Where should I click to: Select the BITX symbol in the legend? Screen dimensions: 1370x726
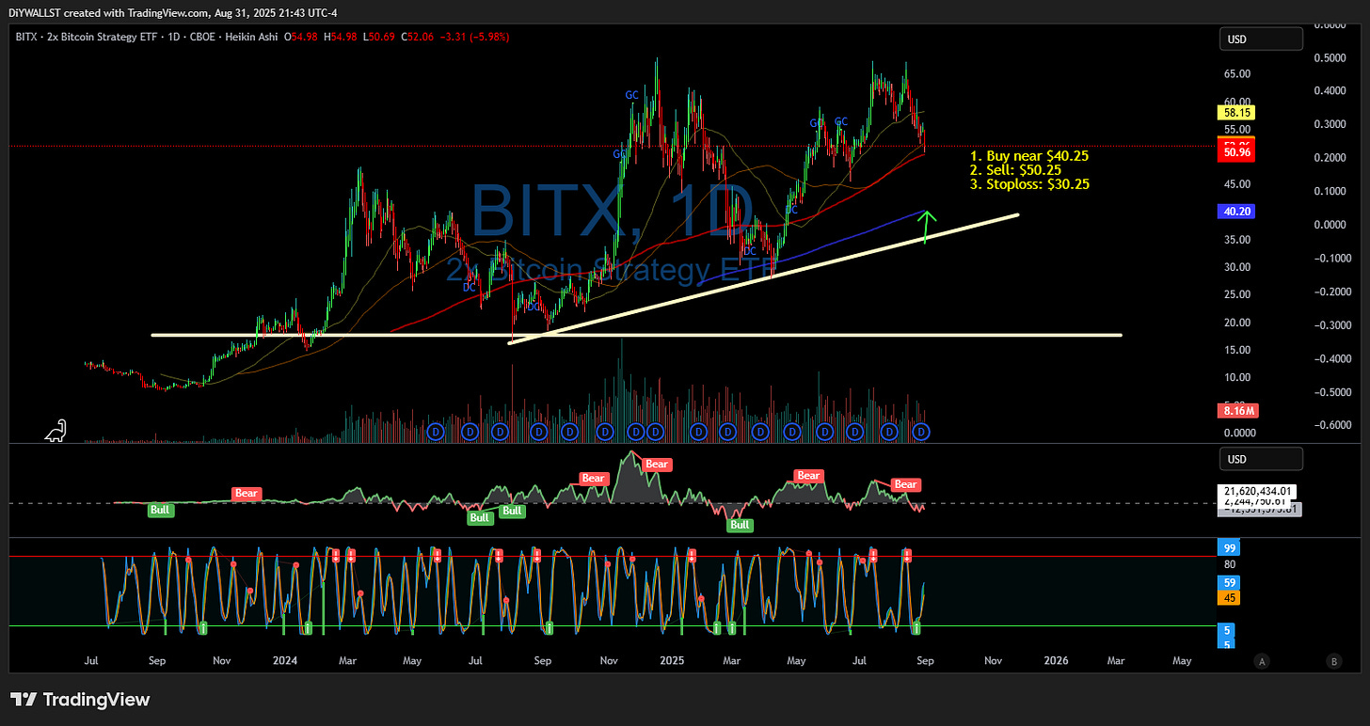[x=28, y=37]
